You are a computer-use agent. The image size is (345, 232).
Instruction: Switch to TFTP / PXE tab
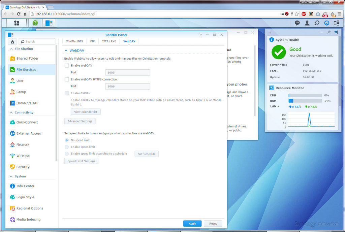(109, 41)
